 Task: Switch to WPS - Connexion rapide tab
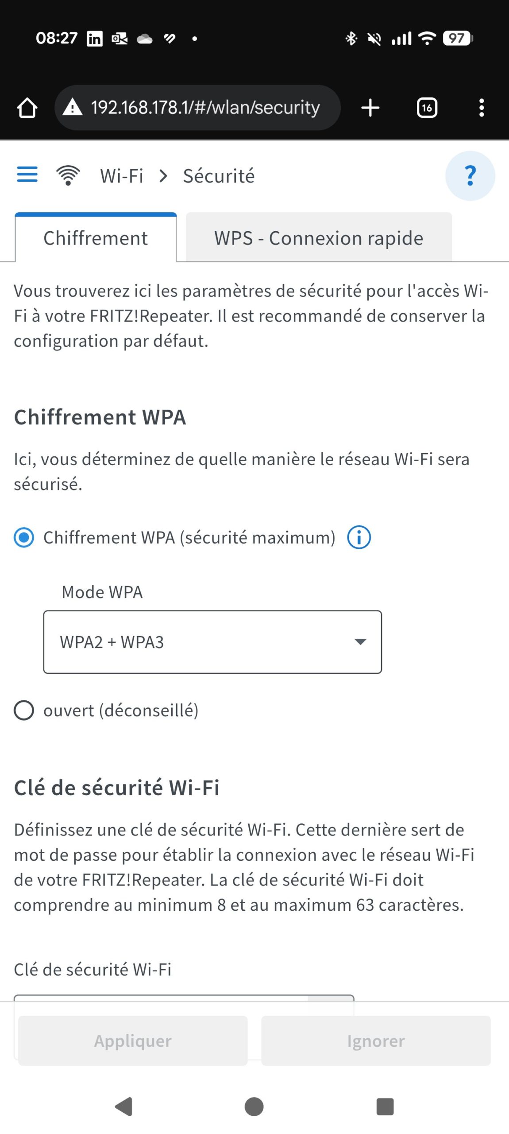(319, 238)
